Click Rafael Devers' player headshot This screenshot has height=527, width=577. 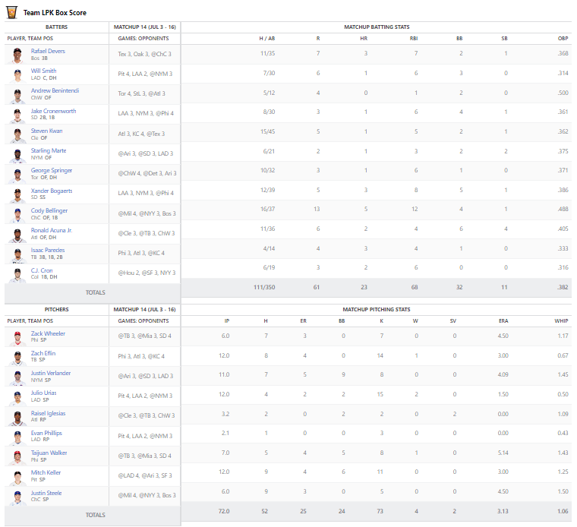[17, 55]
